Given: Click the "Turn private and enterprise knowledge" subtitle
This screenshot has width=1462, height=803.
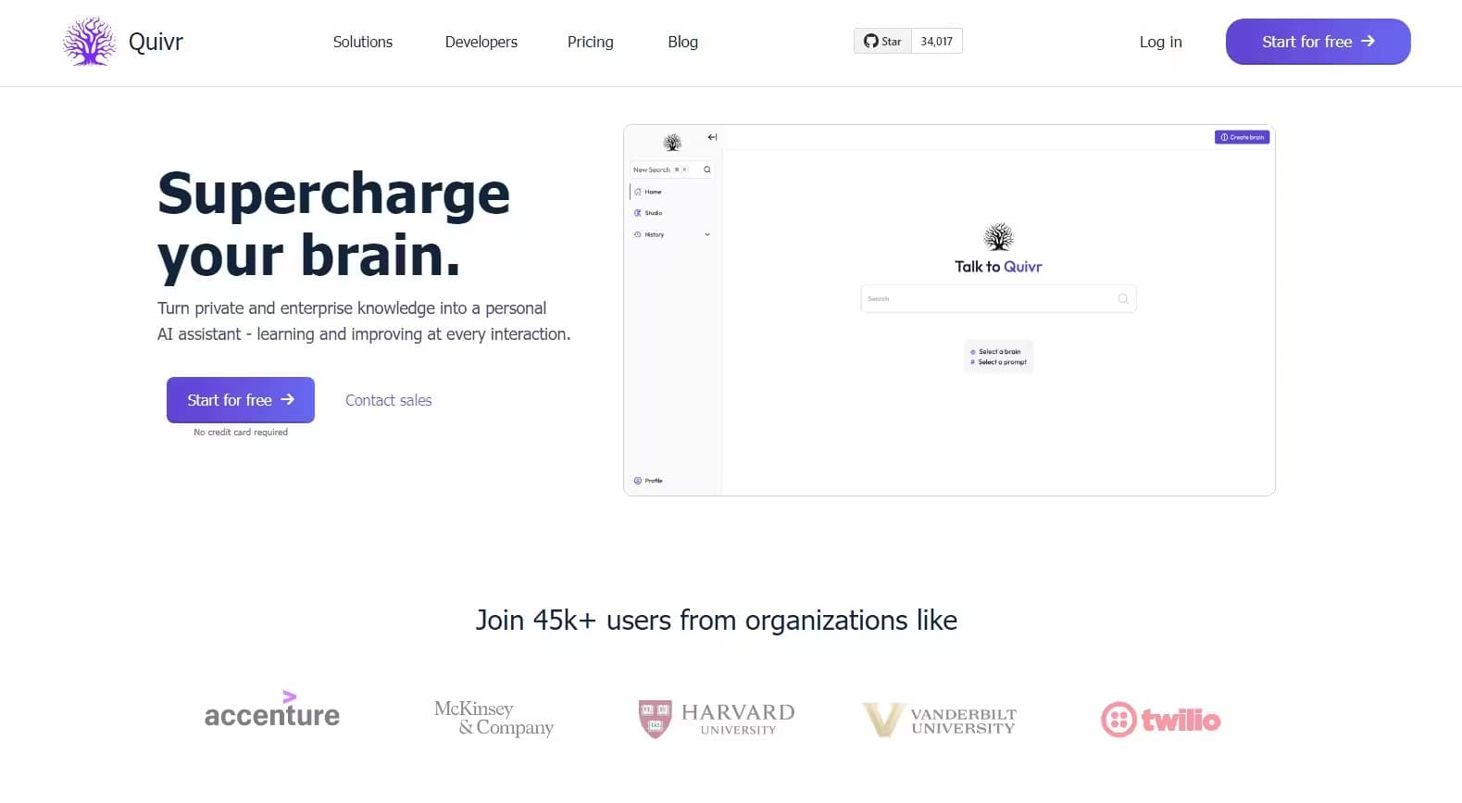Looking at the screenshot, I should 364,321.
